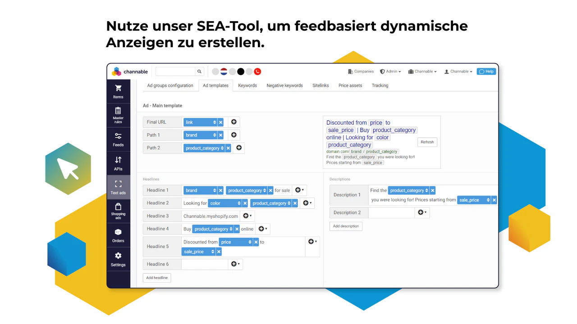Image resolution: width=577 pixels, height=324 pixels.
Task: Click the search magnifier button
Action: (x=199, y=72)
